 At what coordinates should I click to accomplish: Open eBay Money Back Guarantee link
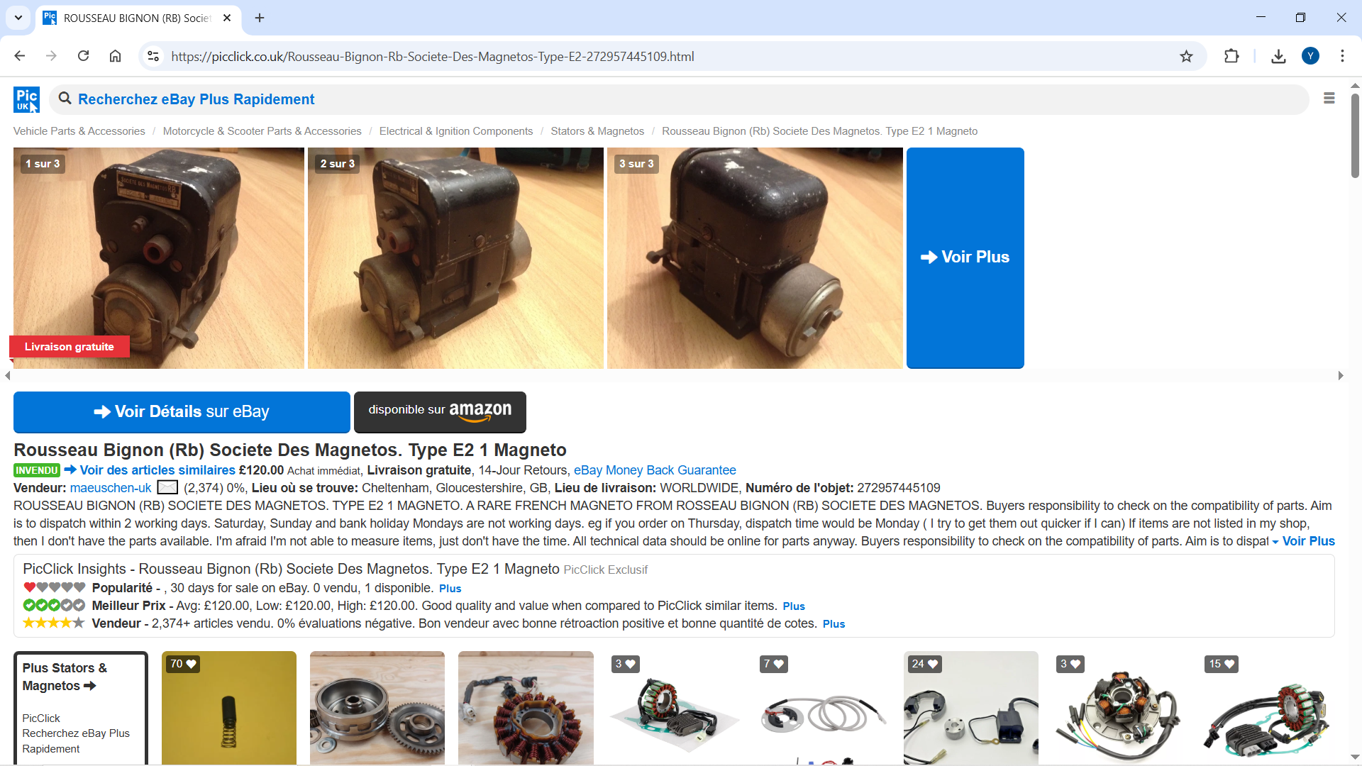pyautogui.click(x=654, y=470)
